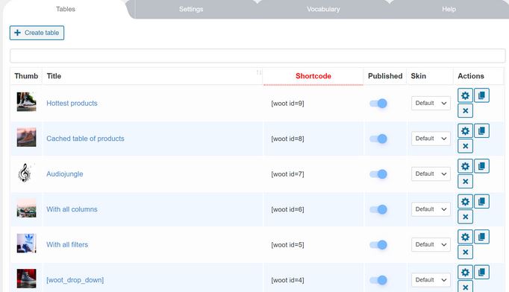
Task: Click With all filters thumbnail
Action: tap(27, 243)
